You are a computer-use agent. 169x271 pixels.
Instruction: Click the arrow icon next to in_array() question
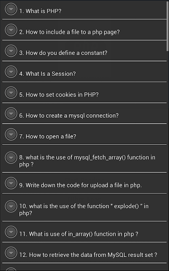tap(11, 232)
